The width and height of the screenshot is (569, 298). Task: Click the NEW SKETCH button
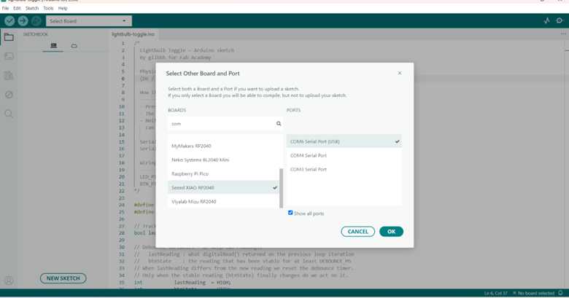tap(63, 278)
